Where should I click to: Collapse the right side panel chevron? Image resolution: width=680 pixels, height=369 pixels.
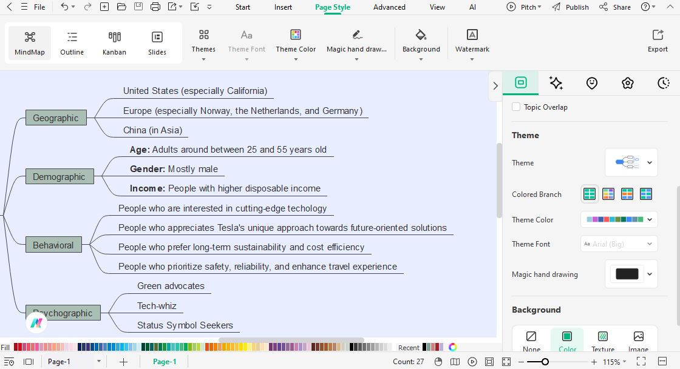click(x=495, y=85)
